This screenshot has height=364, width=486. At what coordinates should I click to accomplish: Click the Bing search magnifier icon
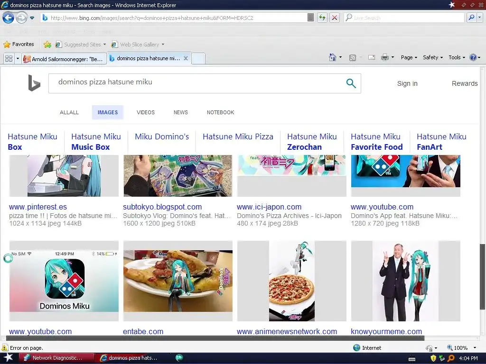tap(351, 83)
